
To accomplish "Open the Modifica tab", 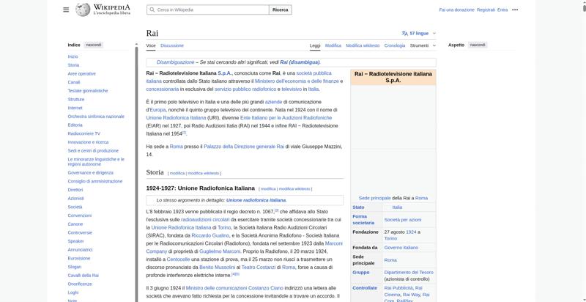I will click(x=333, y=45).
